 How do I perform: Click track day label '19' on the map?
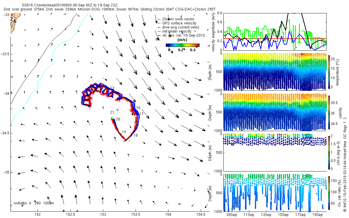pyautogui.click(x=124, y=132)
